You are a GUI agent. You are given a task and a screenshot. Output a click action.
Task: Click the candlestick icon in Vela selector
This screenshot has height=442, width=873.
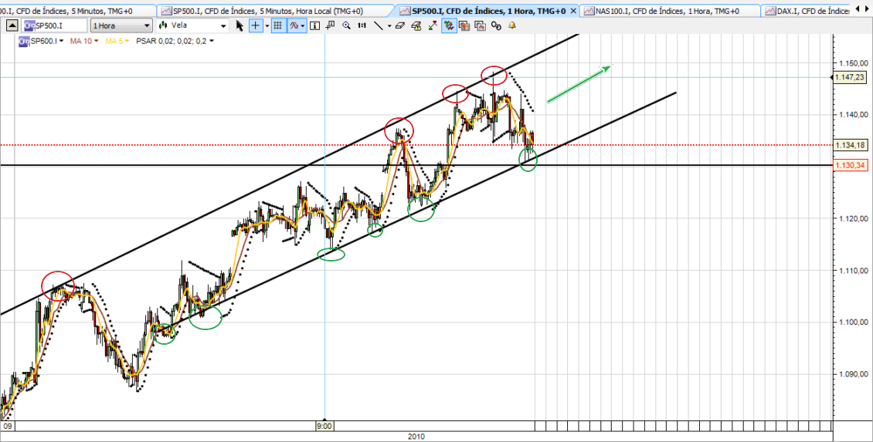click(x=163, y=25)
